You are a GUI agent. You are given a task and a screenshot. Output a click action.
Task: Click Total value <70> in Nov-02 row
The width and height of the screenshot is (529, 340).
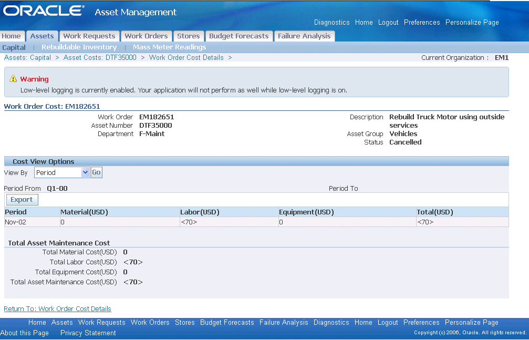426,222
